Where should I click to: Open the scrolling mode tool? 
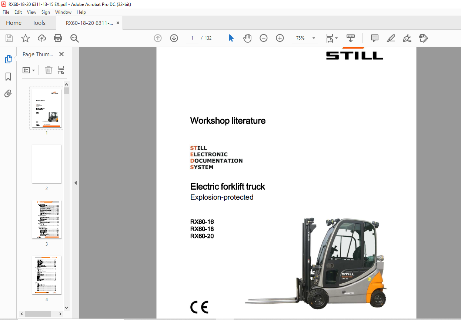click(x=350, y=38)
